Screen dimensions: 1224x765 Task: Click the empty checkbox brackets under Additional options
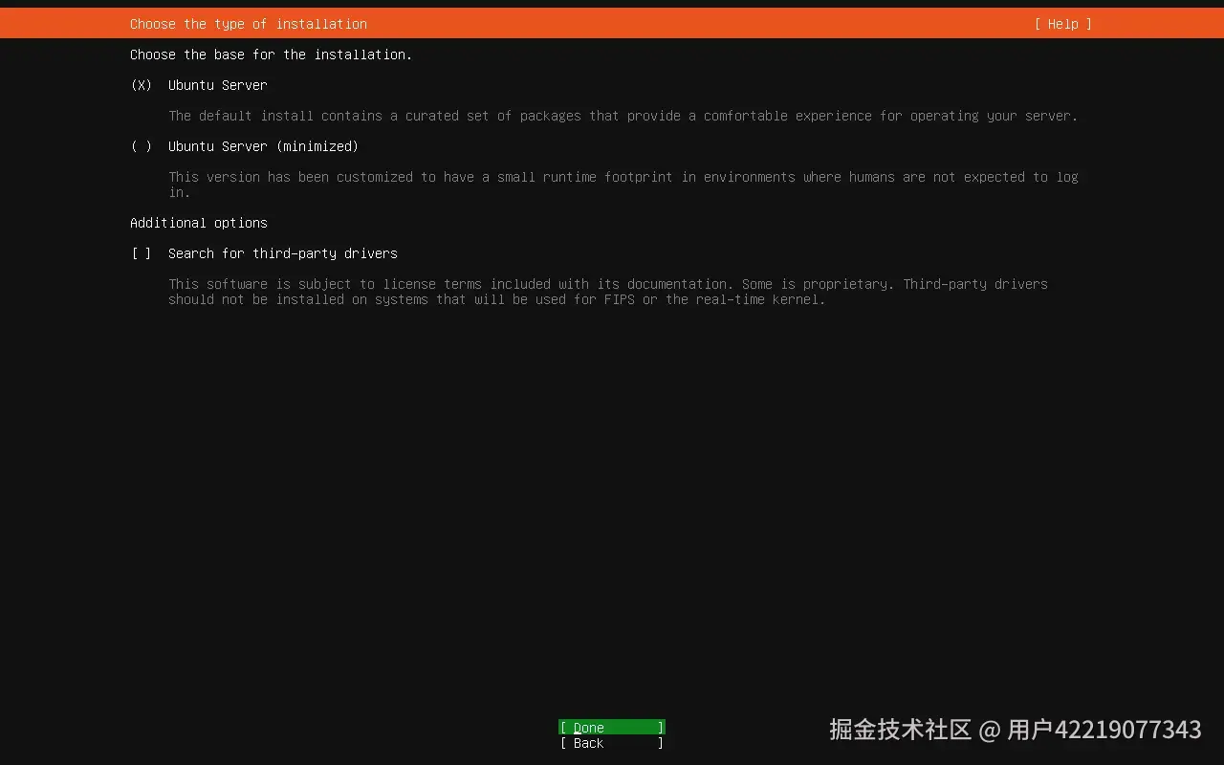(x=141, y=253)
